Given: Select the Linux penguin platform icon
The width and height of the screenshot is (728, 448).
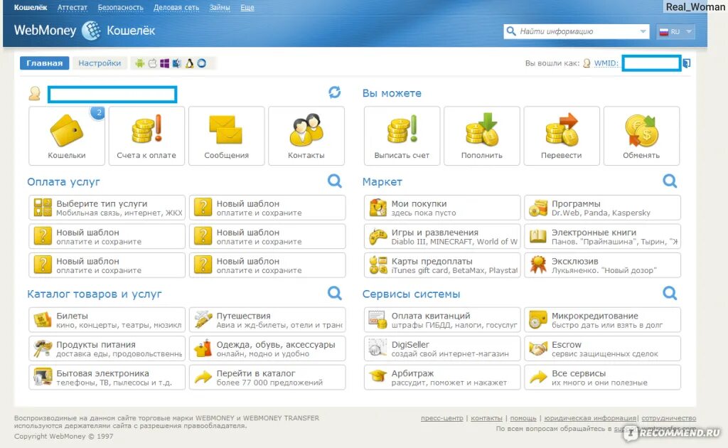Looking at the screenshot, I should [189, 63].
